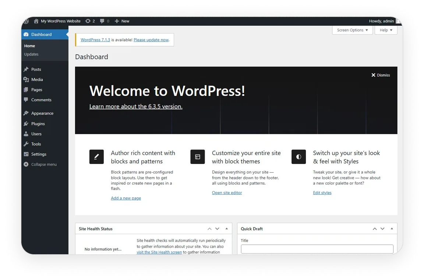Click the pencil icon for blocks and patterns
Screen dimensions: 424x280
(96, 157)
